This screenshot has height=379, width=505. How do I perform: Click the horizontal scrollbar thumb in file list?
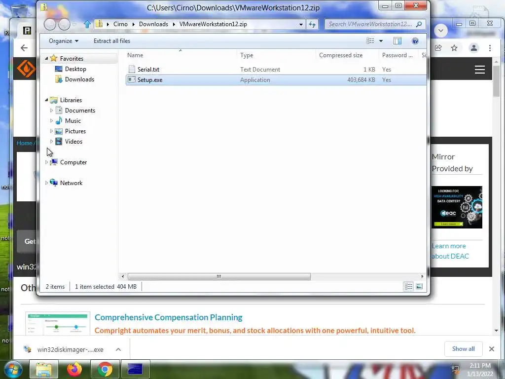pos(219,276)
